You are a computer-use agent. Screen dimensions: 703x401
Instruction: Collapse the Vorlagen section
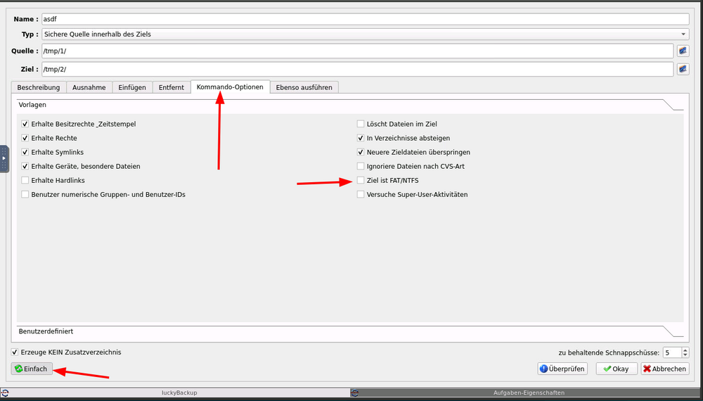pyautogui.click(x=349, y=105)
